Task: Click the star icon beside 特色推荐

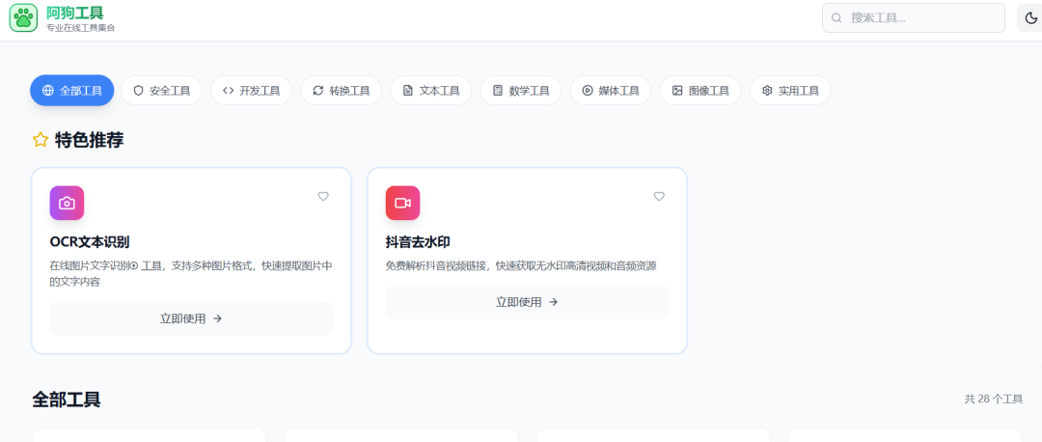Action: pyautogui.click(x=41, y=140)
